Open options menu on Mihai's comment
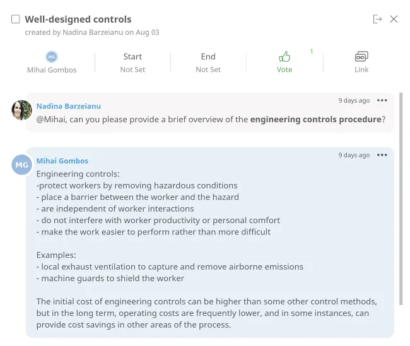Image resolution: width=410 pixels, height=346 pixels. pyautogui.click(x=382, y=155)
